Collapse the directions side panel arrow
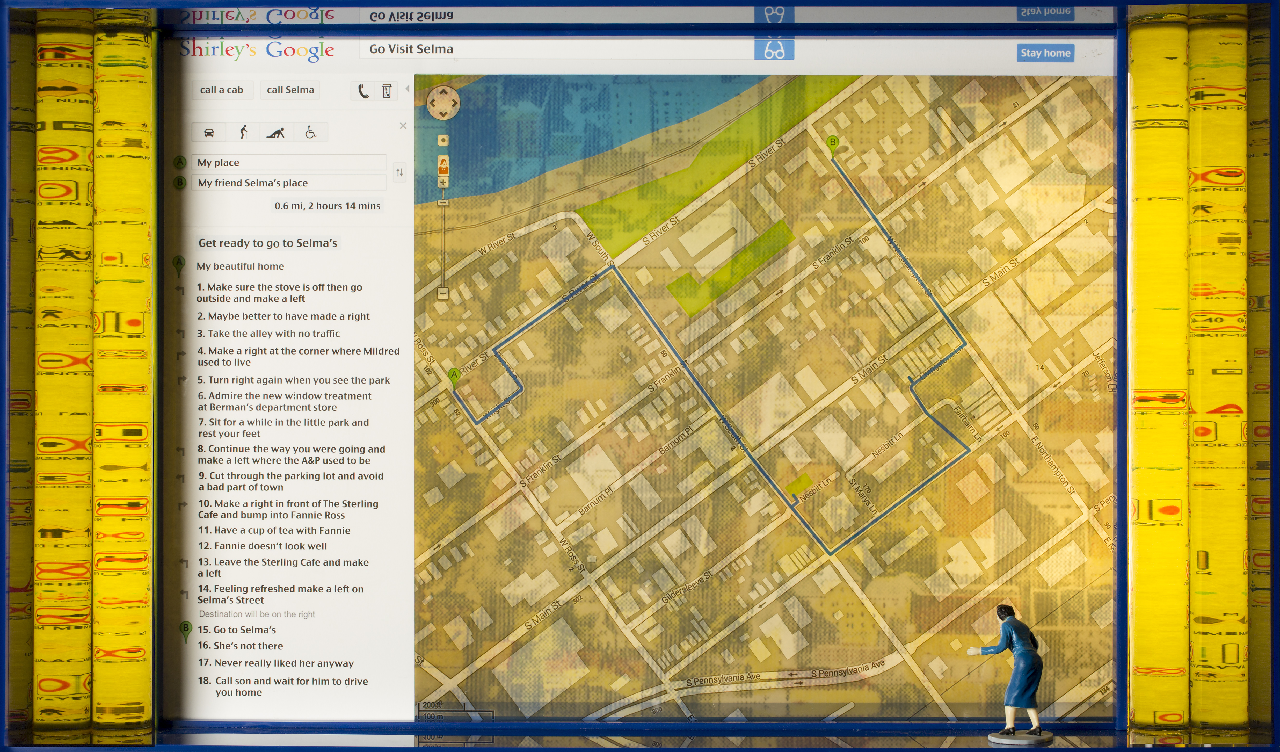1280x752 pixels. [x=407, y=89]
